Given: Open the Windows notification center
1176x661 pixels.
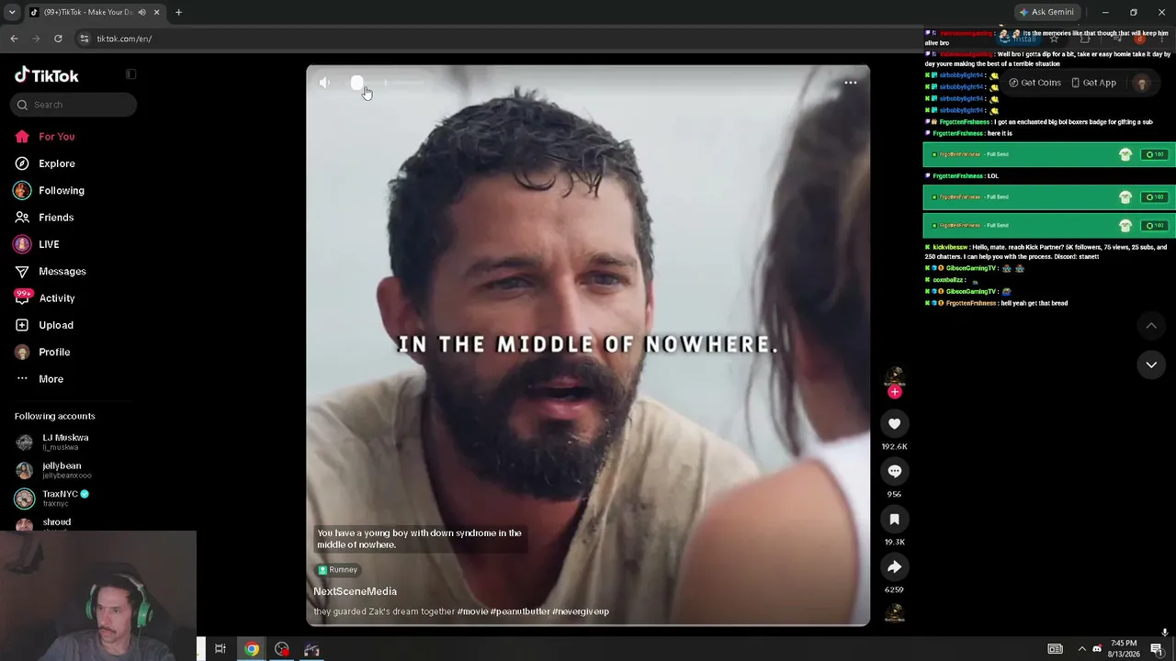Looking at the screenshot, I should [1157, 649].
